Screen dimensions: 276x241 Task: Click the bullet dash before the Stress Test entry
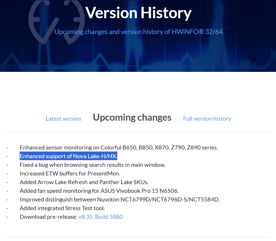tap(8, 208)
